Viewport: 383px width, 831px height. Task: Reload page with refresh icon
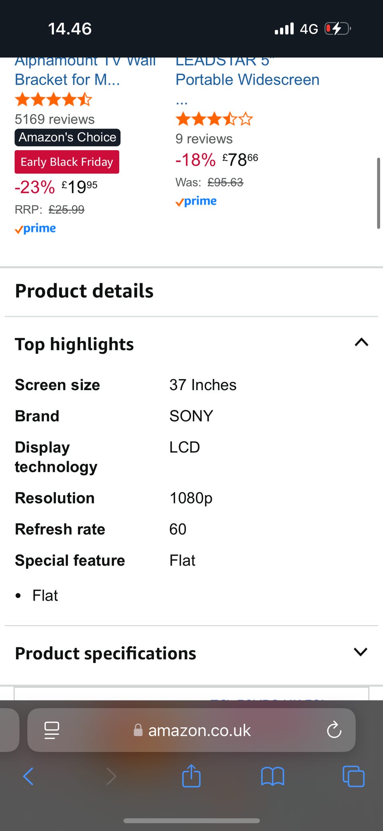pyautogui.click(x=334, y=730)
